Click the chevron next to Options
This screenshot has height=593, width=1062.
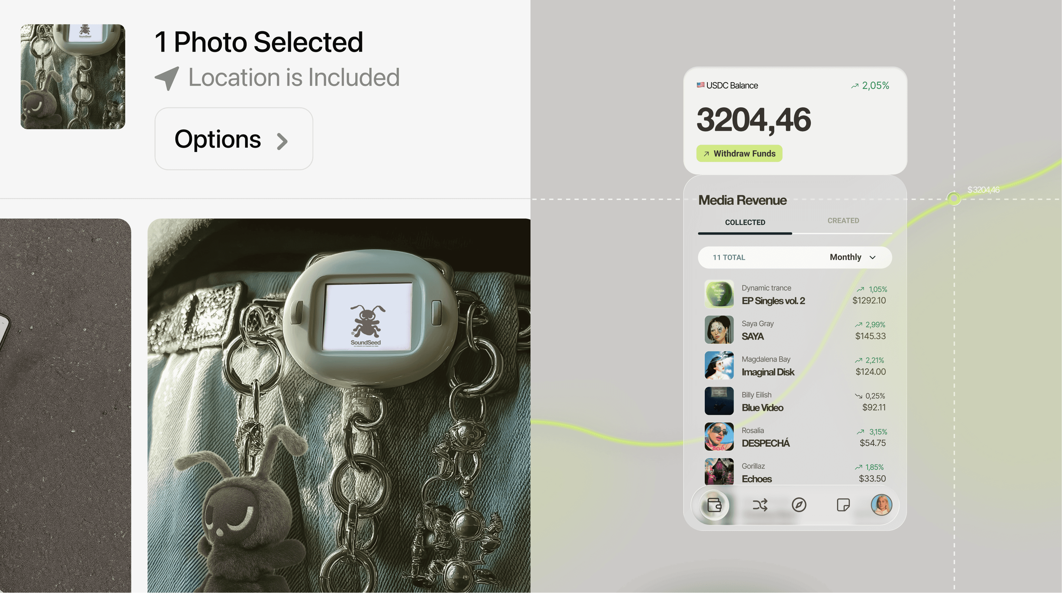click(282, 141)
